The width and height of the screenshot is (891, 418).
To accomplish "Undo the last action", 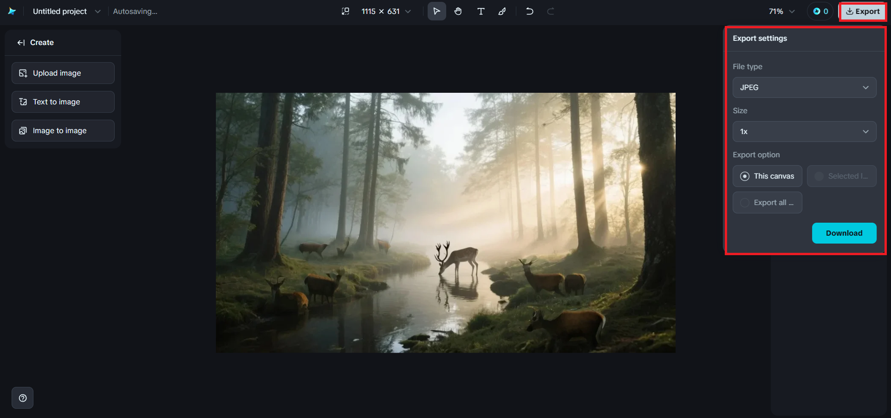I will point(529,11).
